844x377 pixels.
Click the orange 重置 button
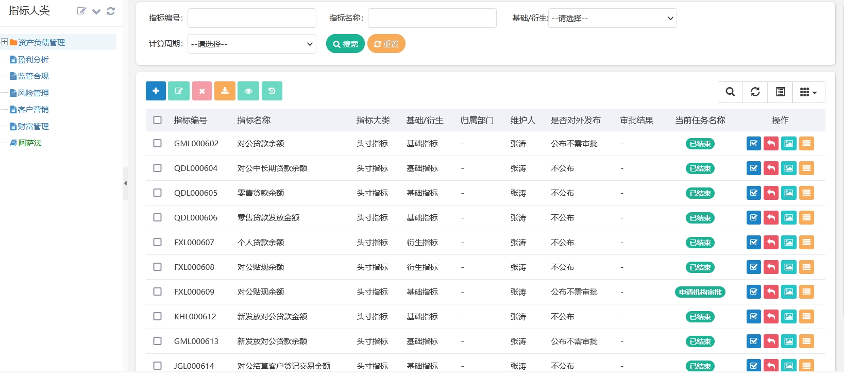tap(386, 44)
